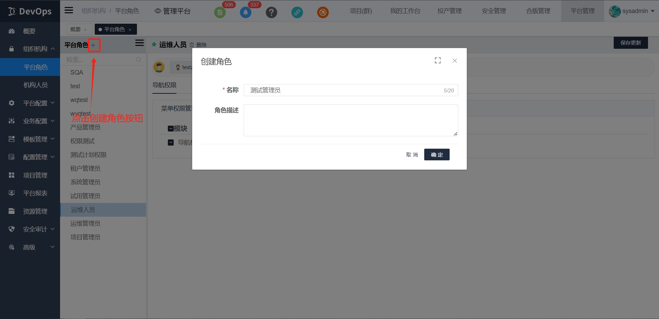The width and height of the screenshot is (659, 319).
Task: Toggle the 导航 row checkbox
Action: 171,142
